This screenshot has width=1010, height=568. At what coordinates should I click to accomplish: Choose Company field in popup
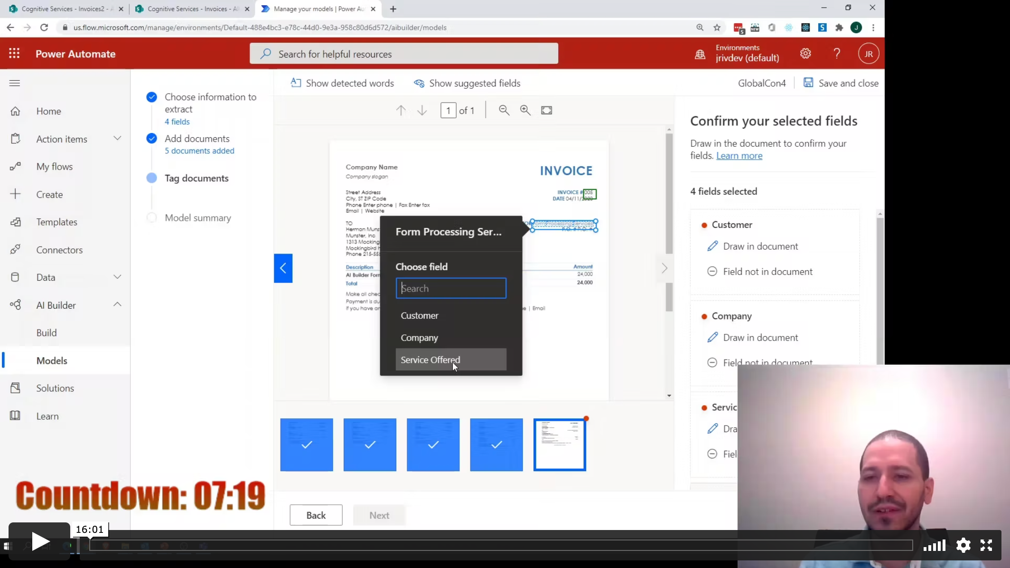click(451, 338)
